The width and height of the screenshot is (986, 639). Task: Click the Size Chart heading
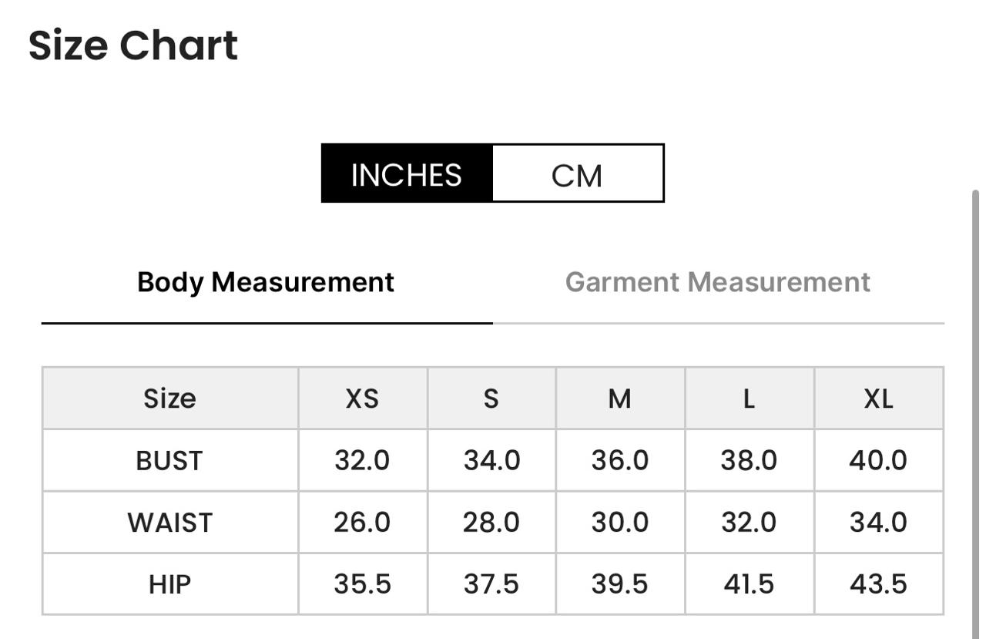[x=133, y=45]
